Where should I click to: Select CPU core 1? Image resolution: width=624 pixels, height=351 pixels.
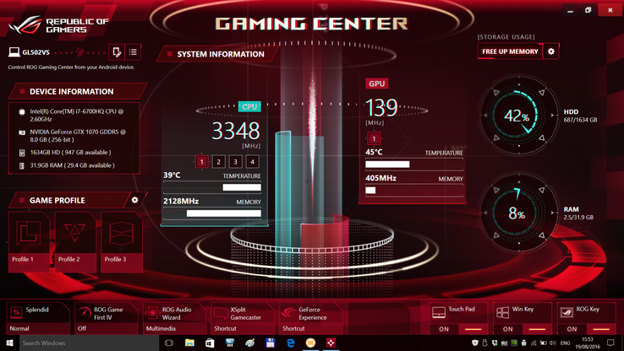202,162
